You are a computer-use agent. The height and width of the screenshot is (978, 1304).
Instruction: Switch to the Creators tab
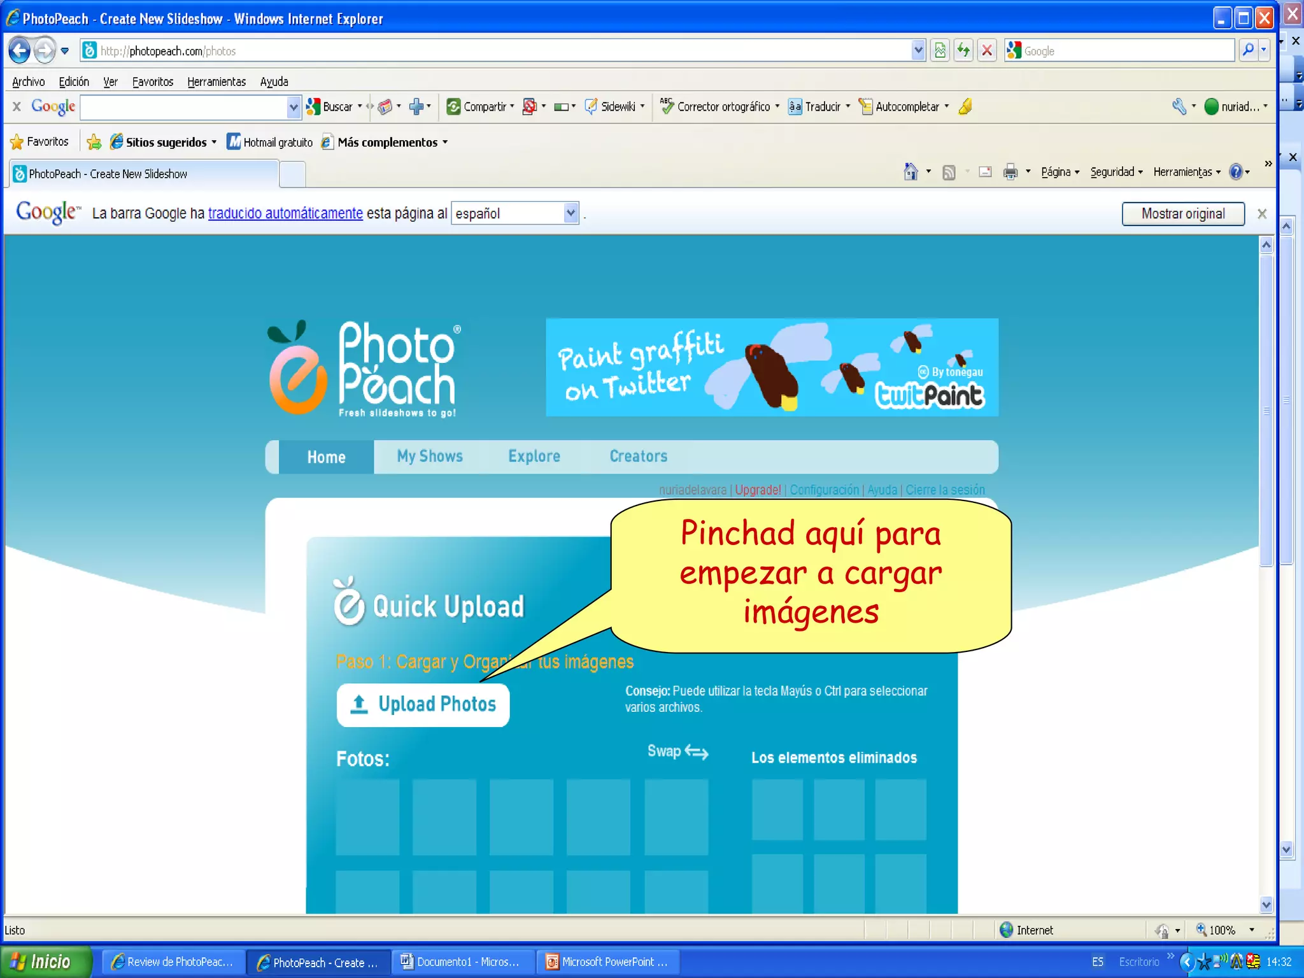pyautogui.click(x=639, y=457)
